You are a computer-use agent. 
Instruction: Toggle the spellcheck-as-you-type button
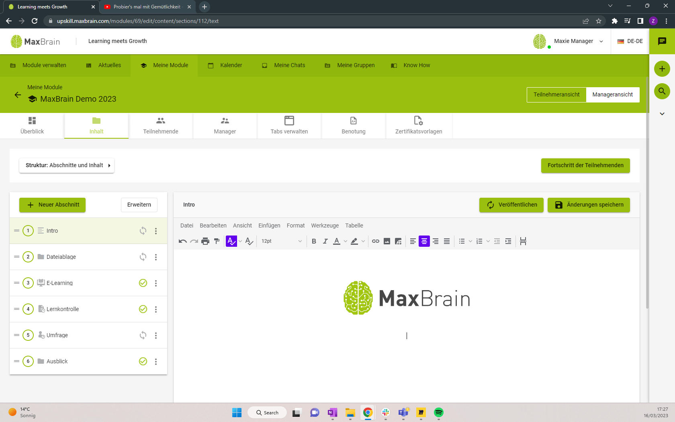[x=231, y=241]
